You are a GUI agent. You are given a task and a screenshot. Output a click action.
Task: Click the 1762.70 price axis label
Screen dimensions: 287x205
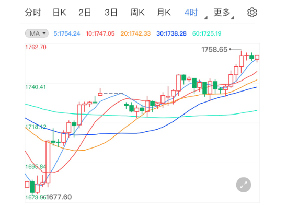36,47
